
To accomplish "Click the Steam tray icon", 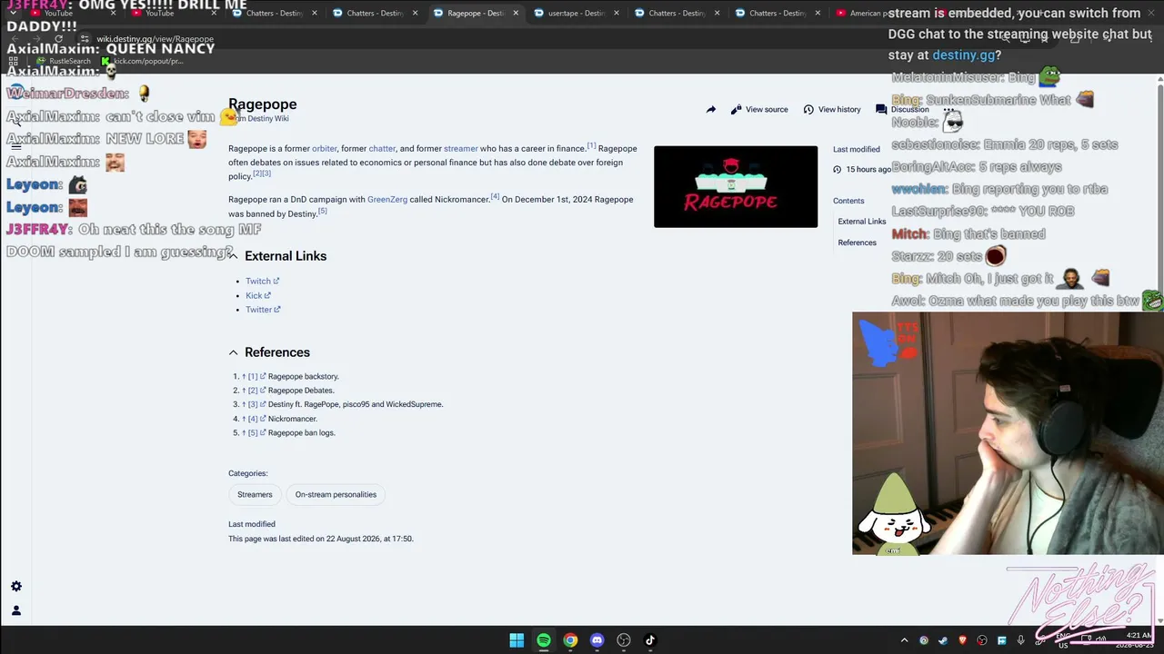I will pos(943,640).
